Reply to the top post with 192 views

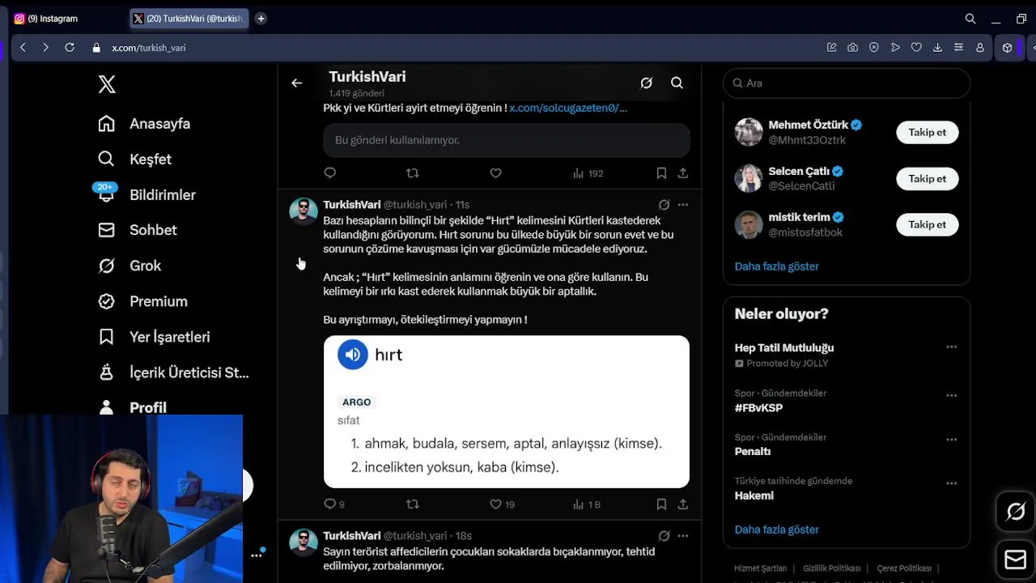[329, 172]
